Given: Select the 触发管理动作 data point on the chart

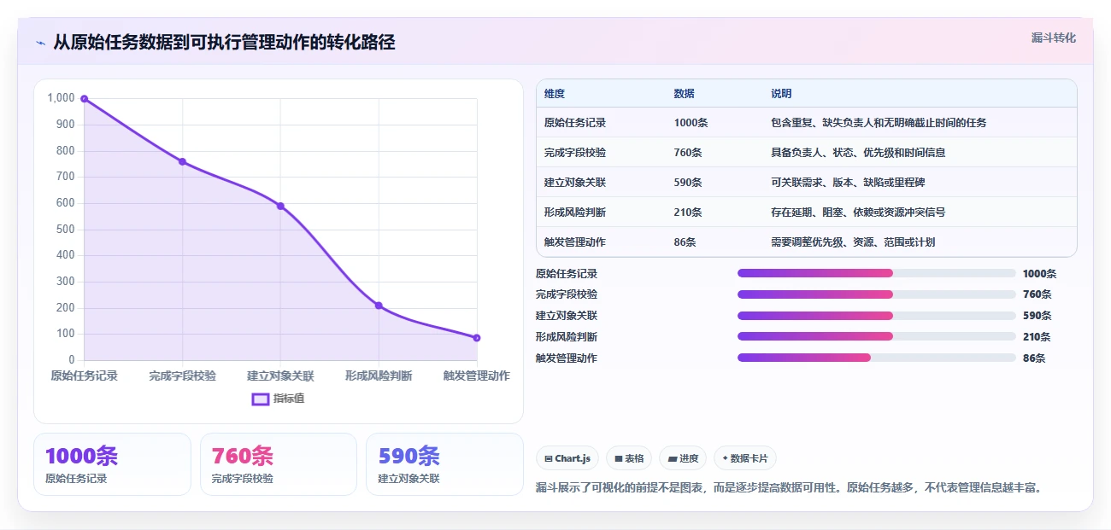Looking at the screenshot, I should [477, 338].
